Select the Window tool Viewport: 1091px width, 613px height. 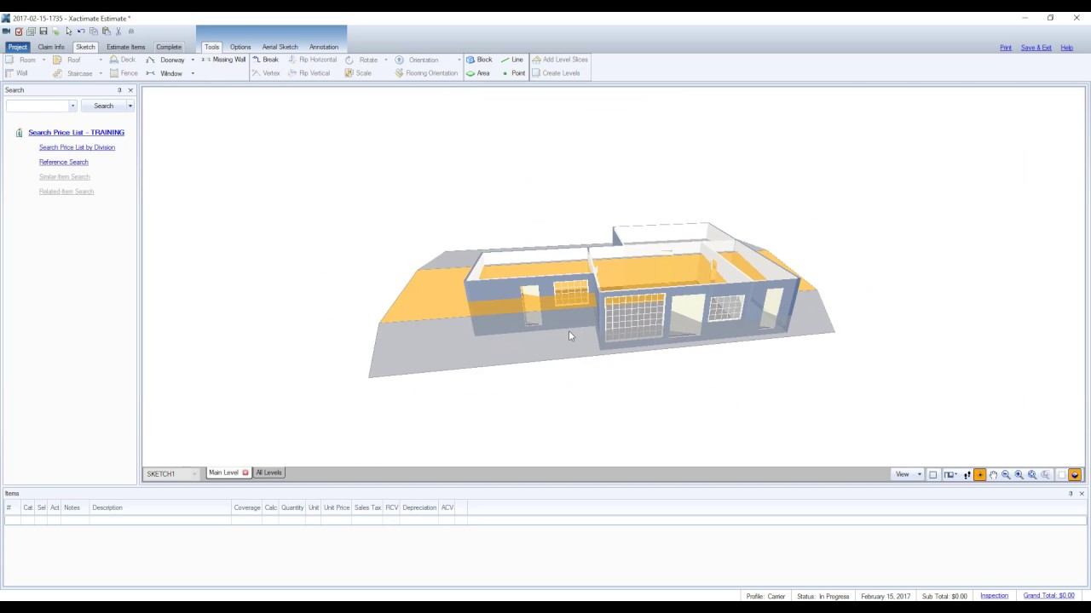(164, 73)
